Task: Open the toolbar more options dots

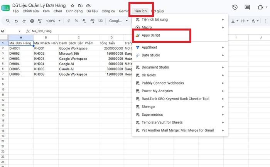Action: coord(266,21)
